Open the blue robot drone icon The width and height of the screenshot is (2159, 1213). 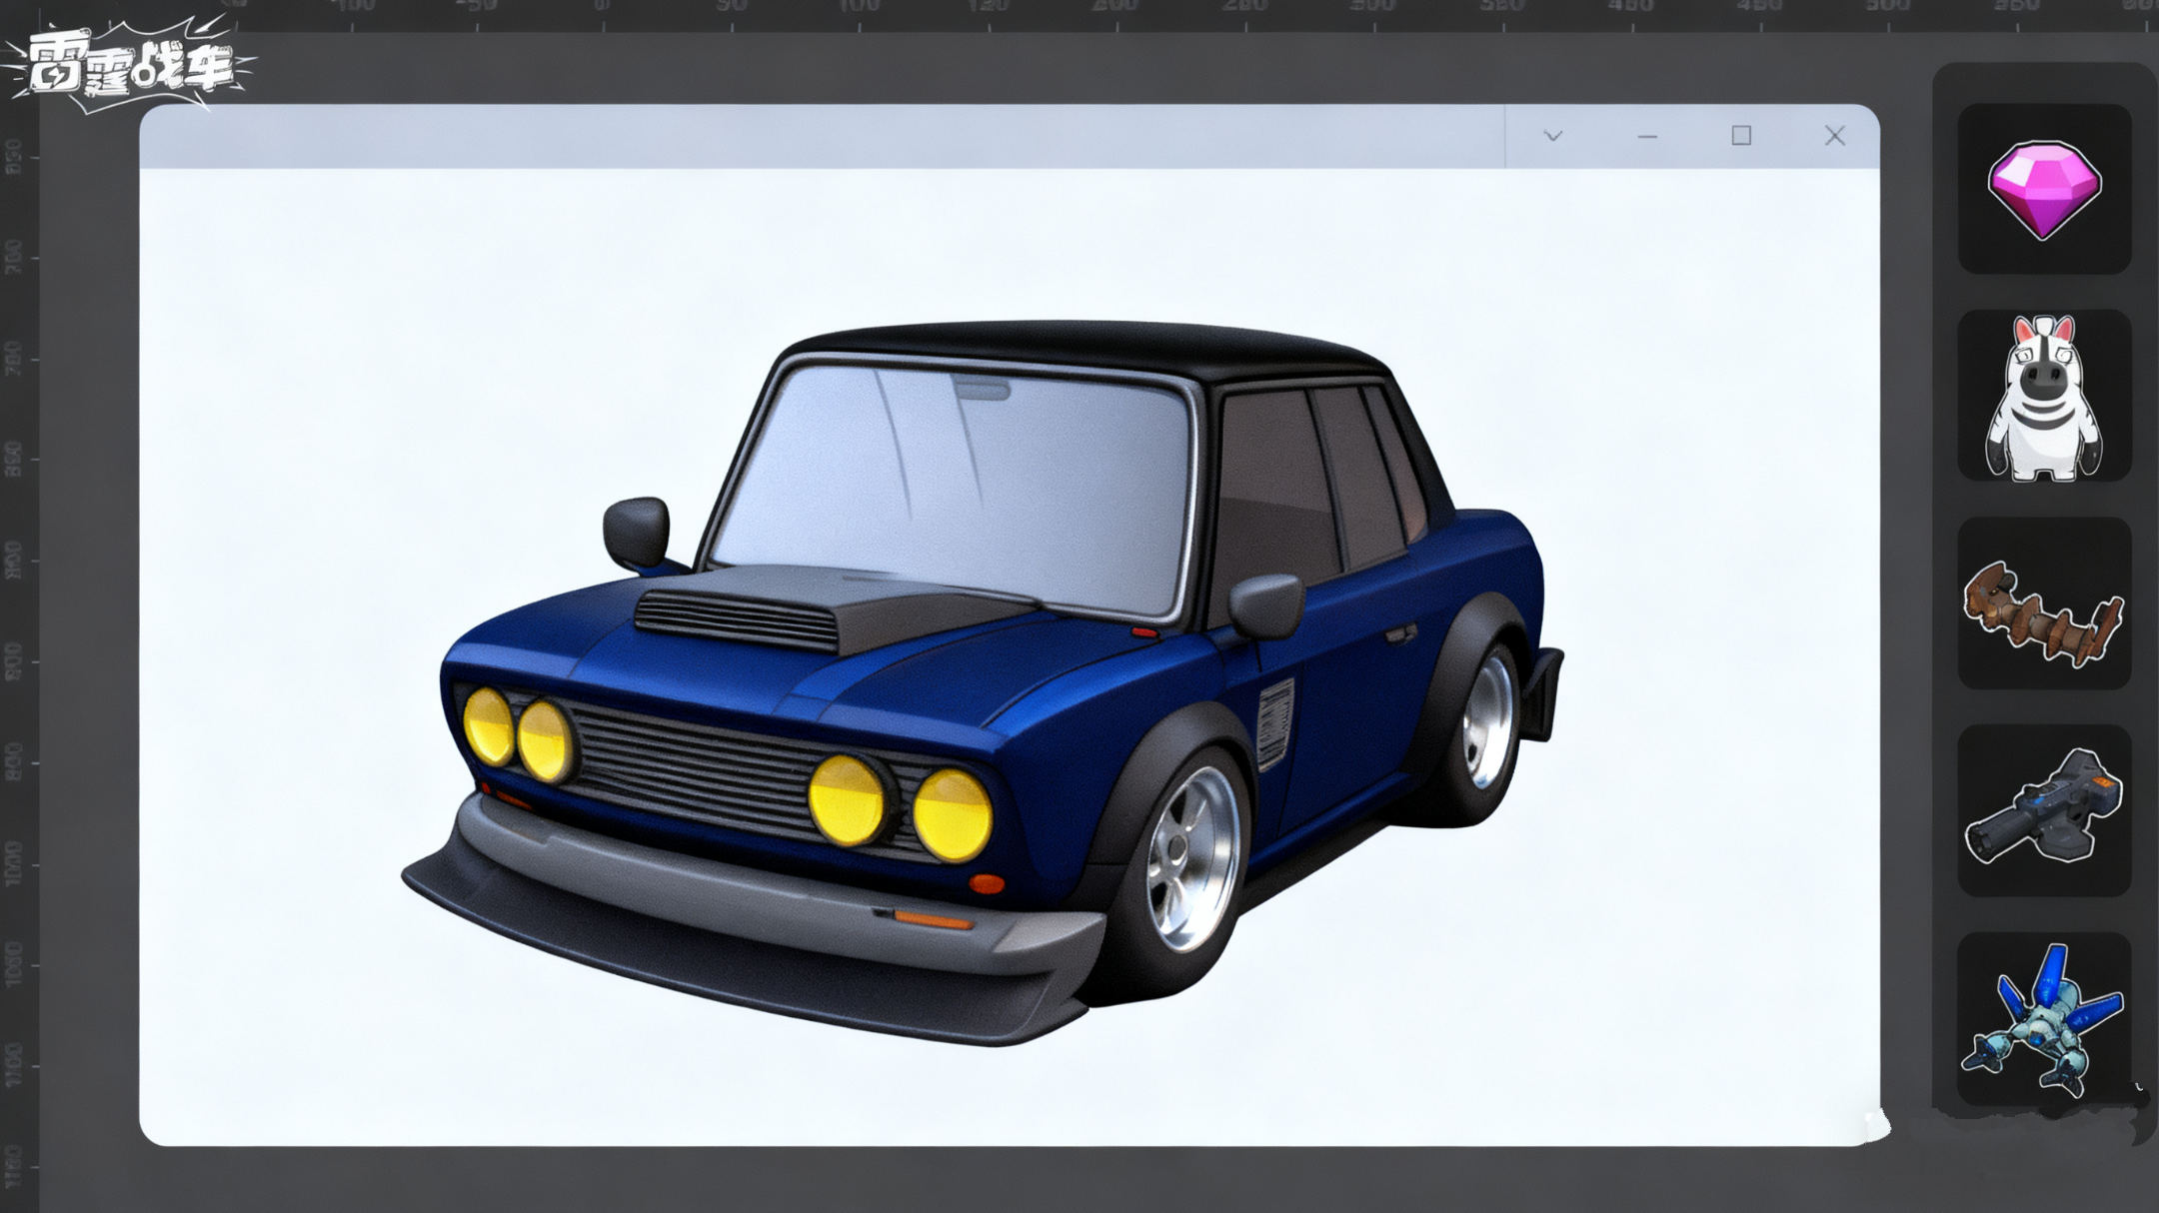2044,1019
